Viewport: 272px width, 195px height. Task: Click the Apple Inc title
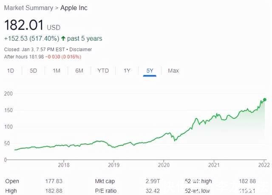(x=74, y=8)
